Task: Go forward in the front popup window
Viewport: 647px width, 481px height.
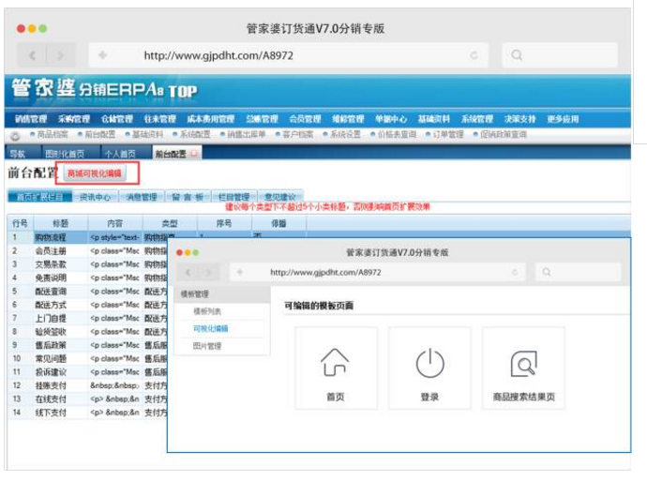Action: pyautogui.click(x=209, y=272)
